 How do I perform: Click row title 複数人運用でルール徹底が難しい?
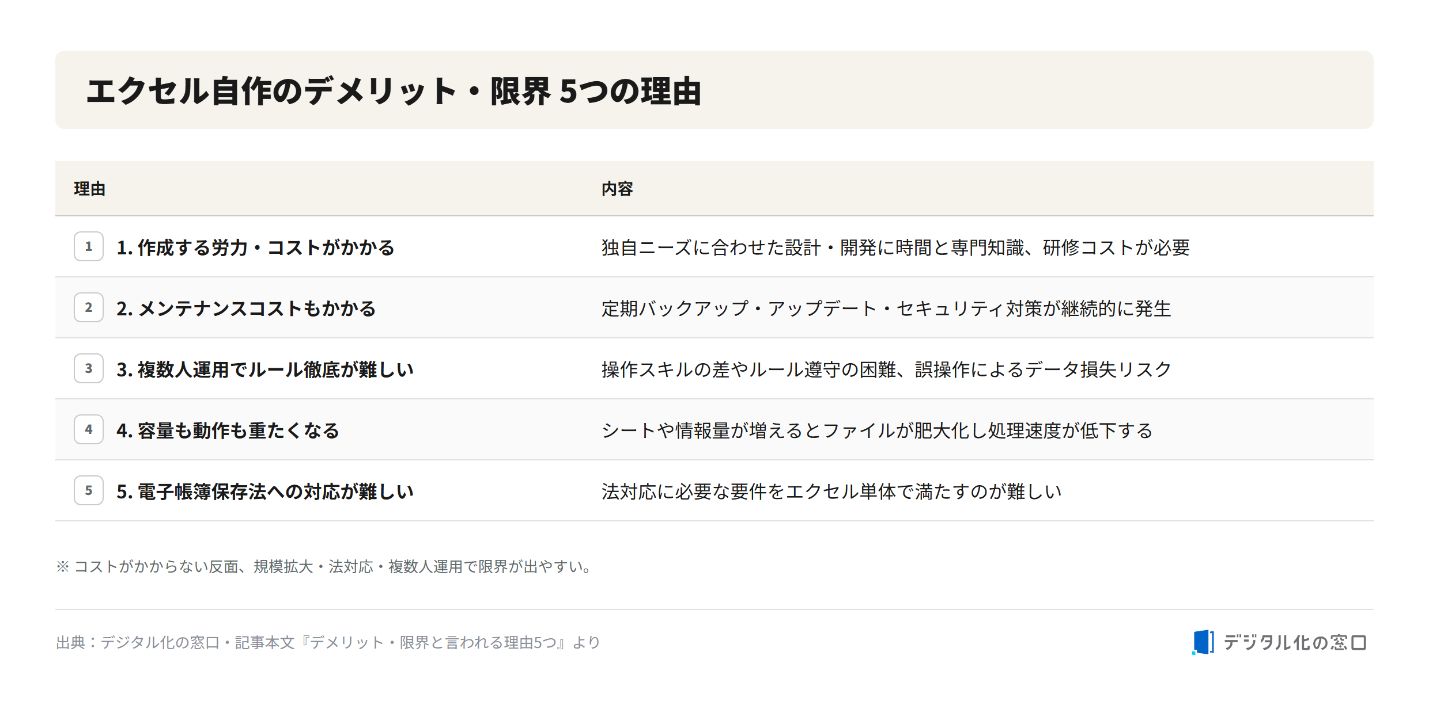[265, 369]
